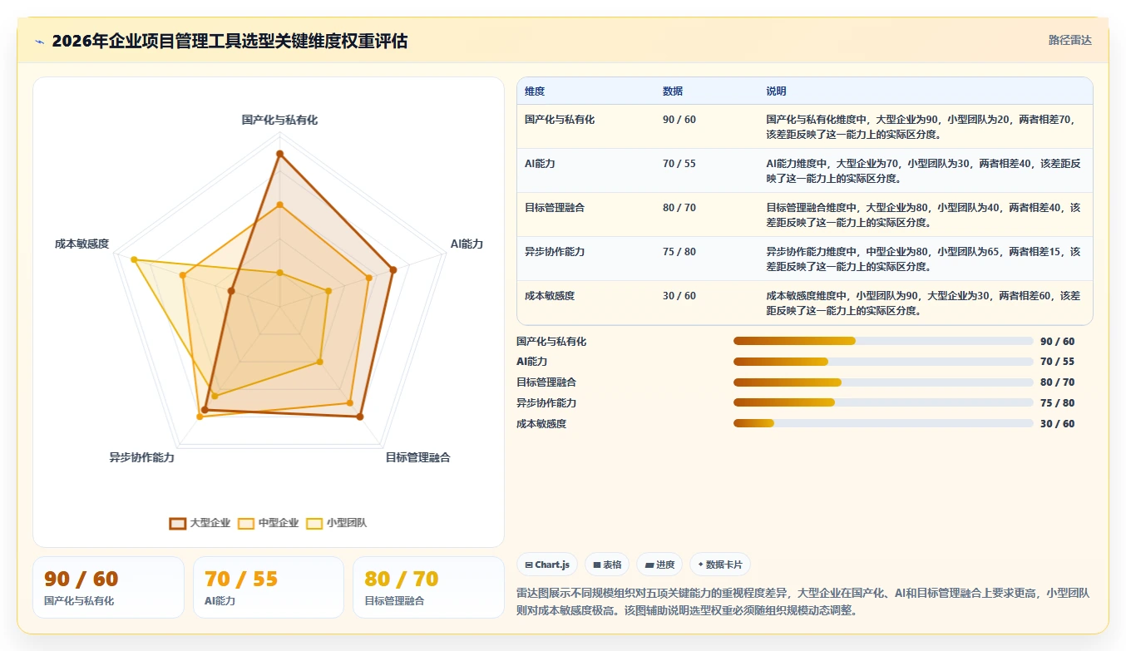Click the 2026年企业项目管理工具 title

pyautogui.click(x=230, y=42)
